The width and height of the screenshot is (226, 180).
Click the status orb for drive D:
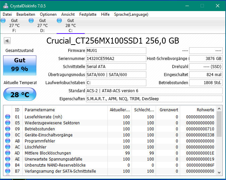[x=31, y=20]
